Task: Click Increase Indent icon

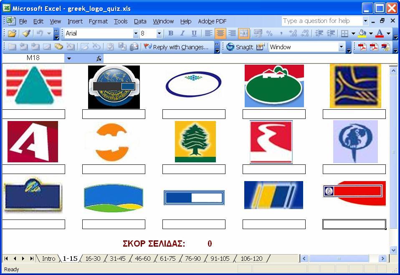Action: click(x=331, y=33)
